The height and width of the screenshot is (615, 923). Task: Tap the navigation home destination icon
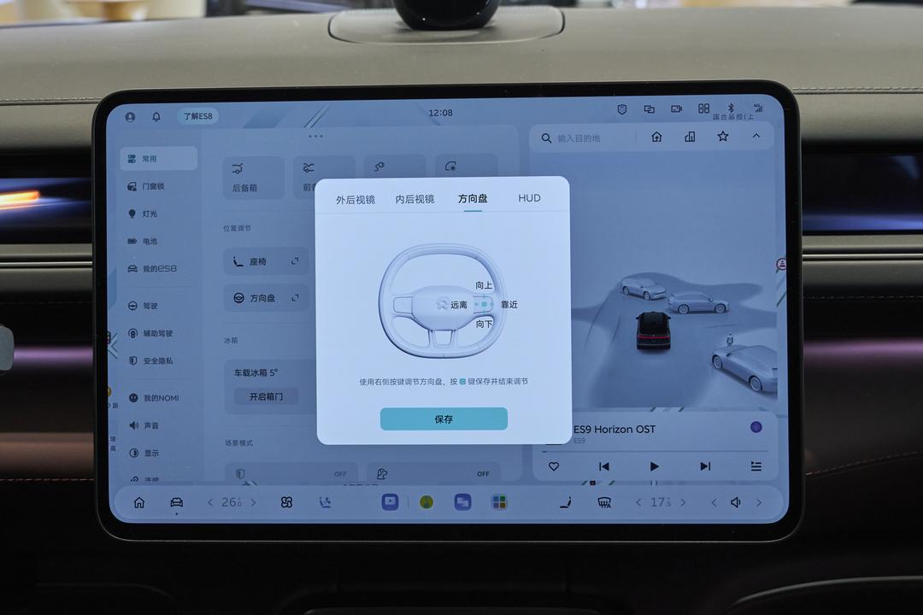(x=656, y=138)
